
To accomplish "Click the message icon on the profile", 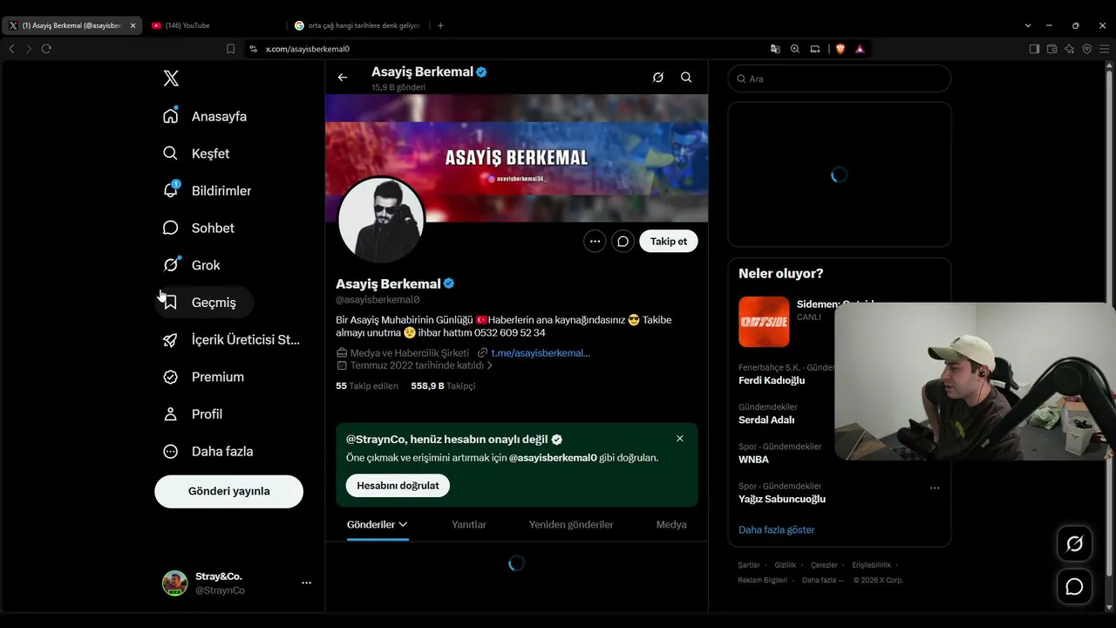I will tap(623, 242).
